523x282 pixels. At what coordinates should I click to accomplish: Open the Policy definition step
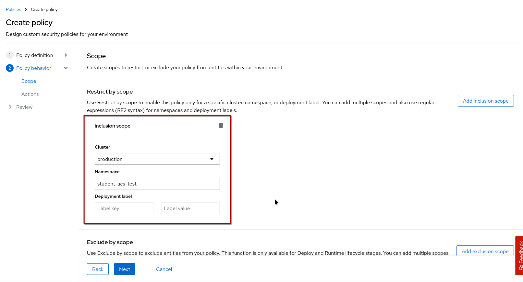(34, 55)
